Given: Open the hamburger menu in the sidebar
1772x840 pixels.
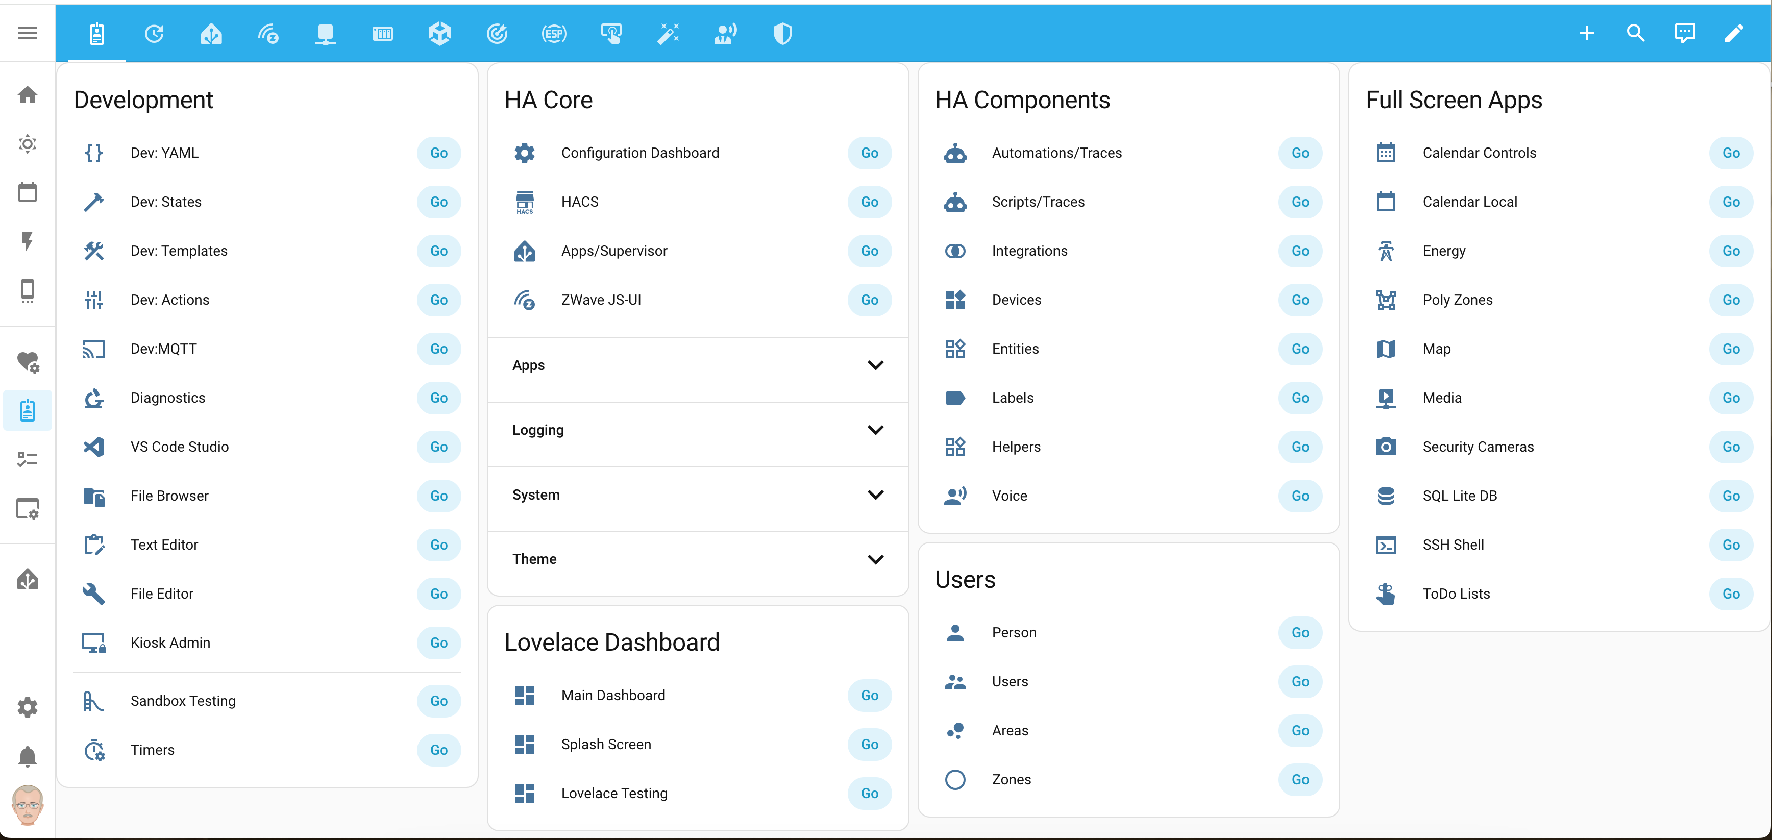Looking at the screenshot, I should 28,33.
